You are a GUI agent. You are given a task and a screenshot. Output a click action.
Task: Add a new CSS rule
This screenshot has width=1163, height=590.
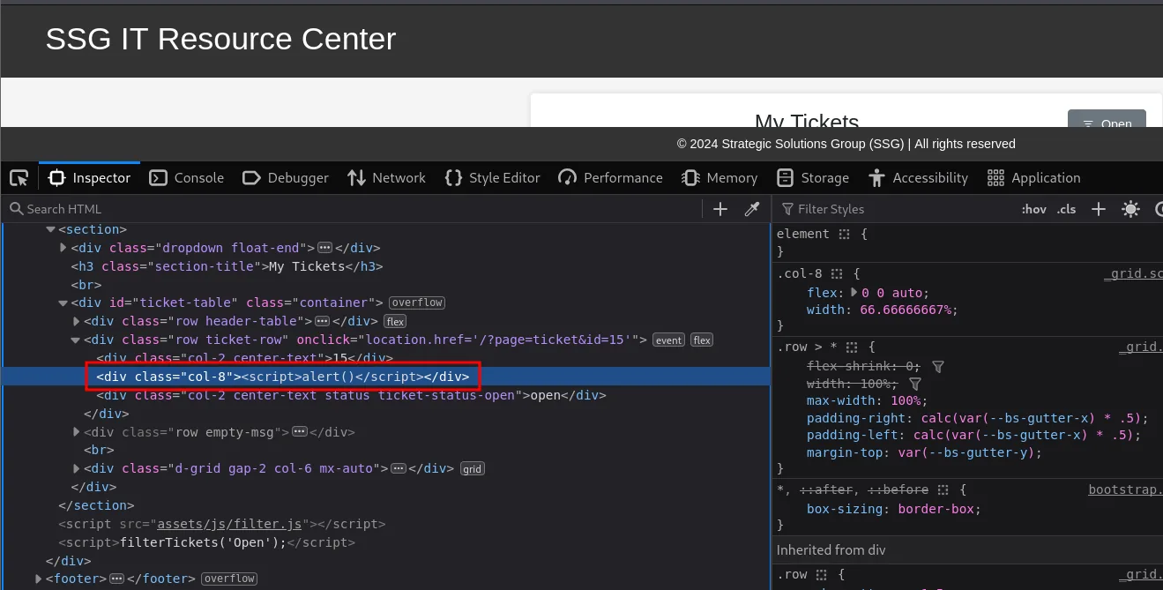point(1099,209)
